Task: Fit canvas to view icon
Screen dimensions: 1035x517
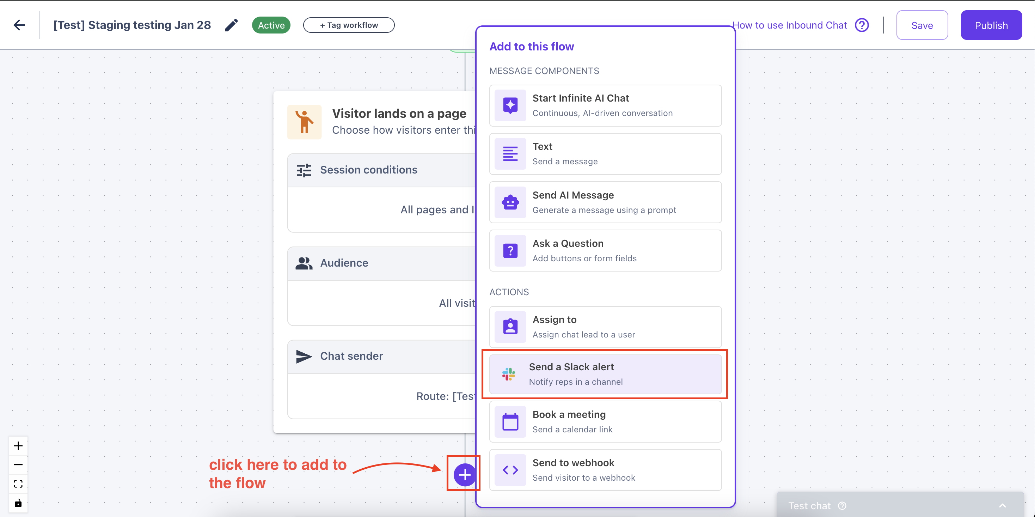Action: [x=18, y=483]
